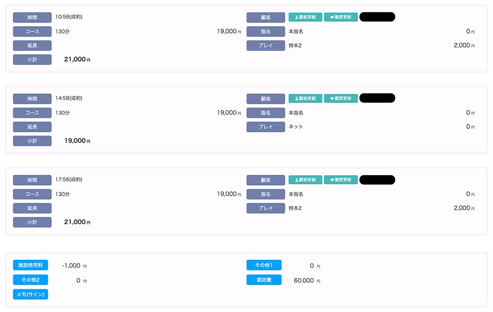Viewport: 493px width, 312px height.
Task: Click the 施設使用料 amount -1,000
Action: click(71, 266)
